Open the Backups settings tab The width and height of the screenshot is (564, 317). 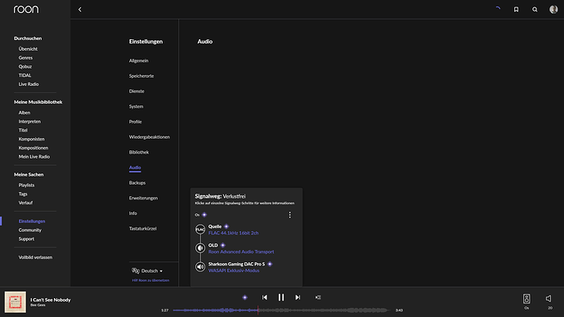pos(137,183)
